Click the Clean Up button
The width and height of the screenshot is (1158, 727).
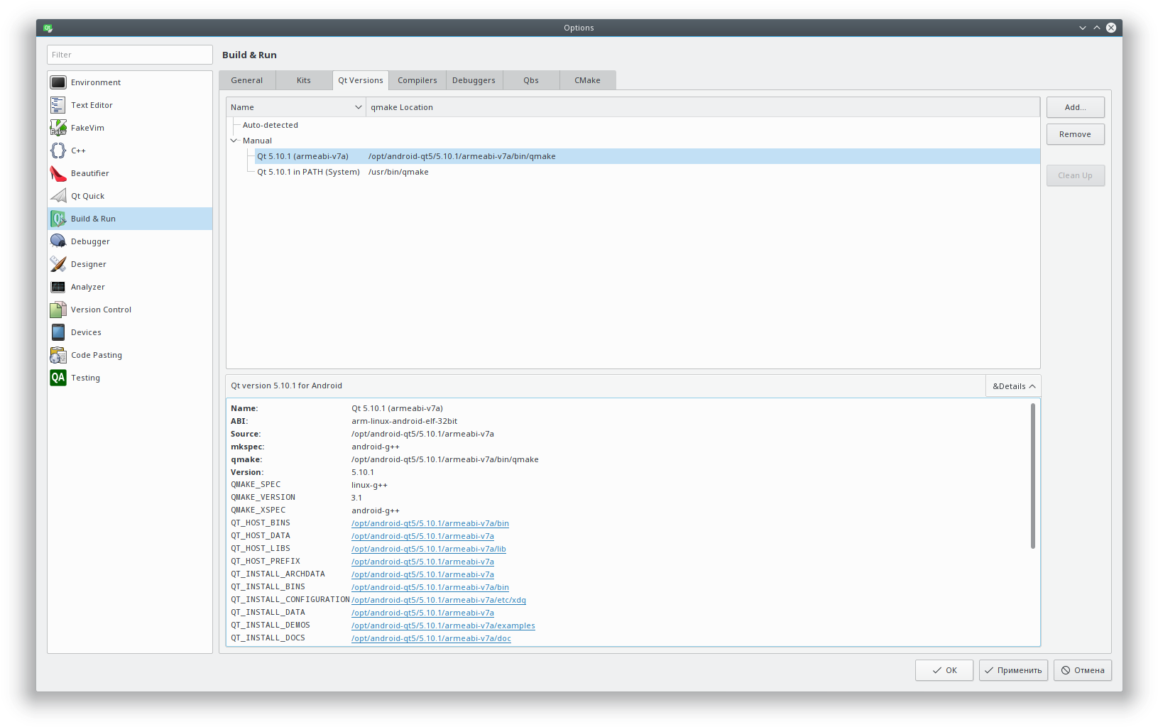click(1075, 175)
